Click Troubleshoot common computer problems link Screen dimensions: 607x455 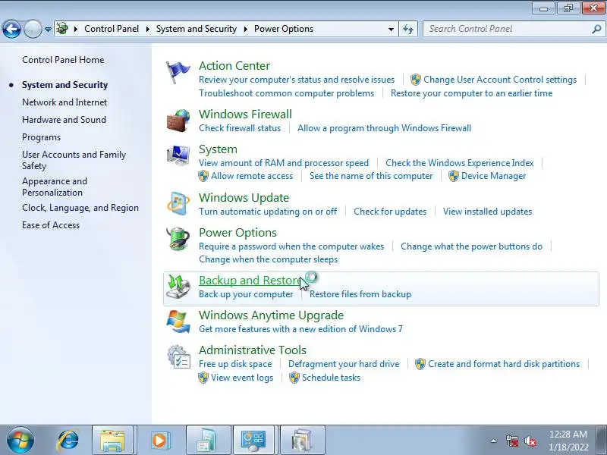(x=287, y=93)
